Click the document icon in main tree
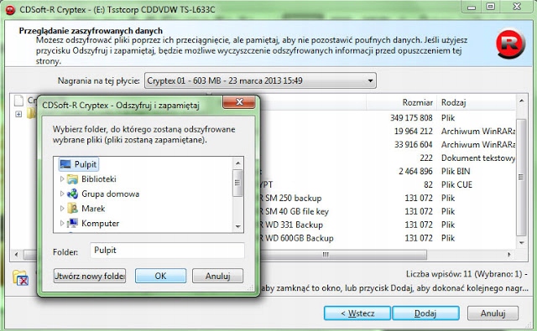 pos(18,101)
